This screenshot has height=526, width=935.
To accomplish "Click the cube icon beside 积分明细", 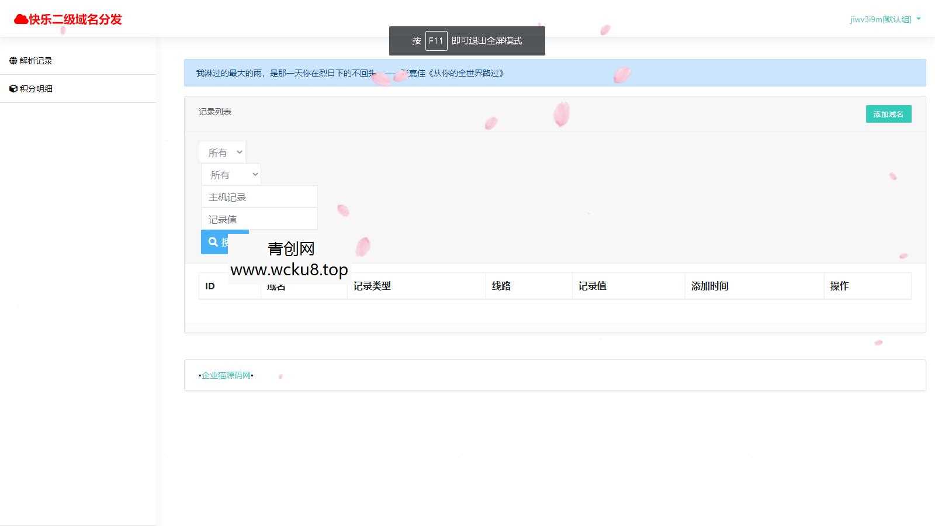I will pyautogui.click(x=13, y=89).
